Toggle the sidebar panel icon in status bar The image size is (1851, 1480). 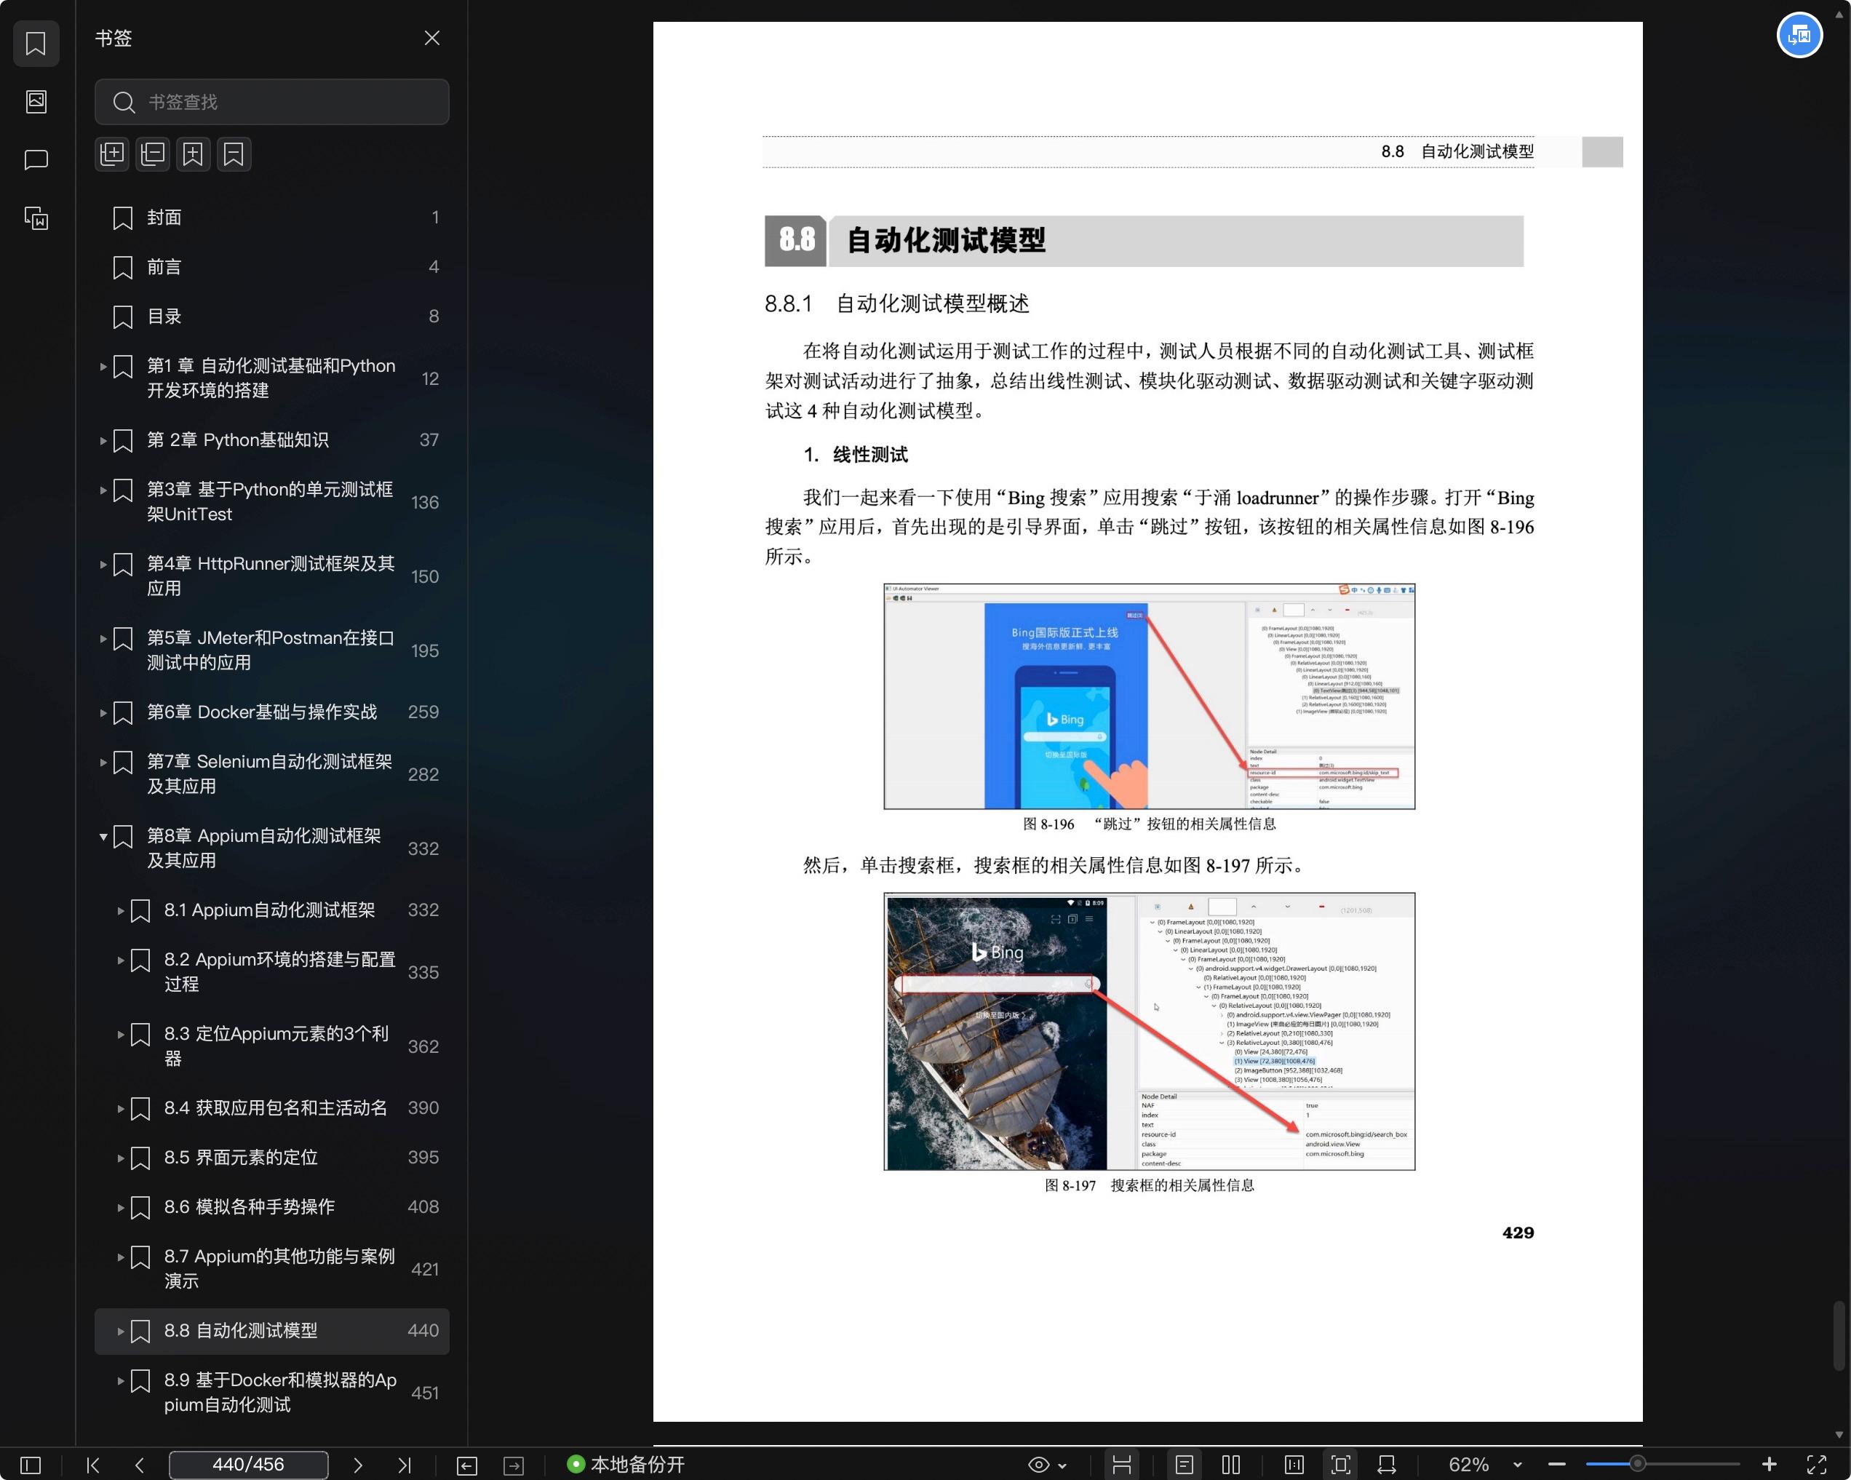[x=30, y=1465]
